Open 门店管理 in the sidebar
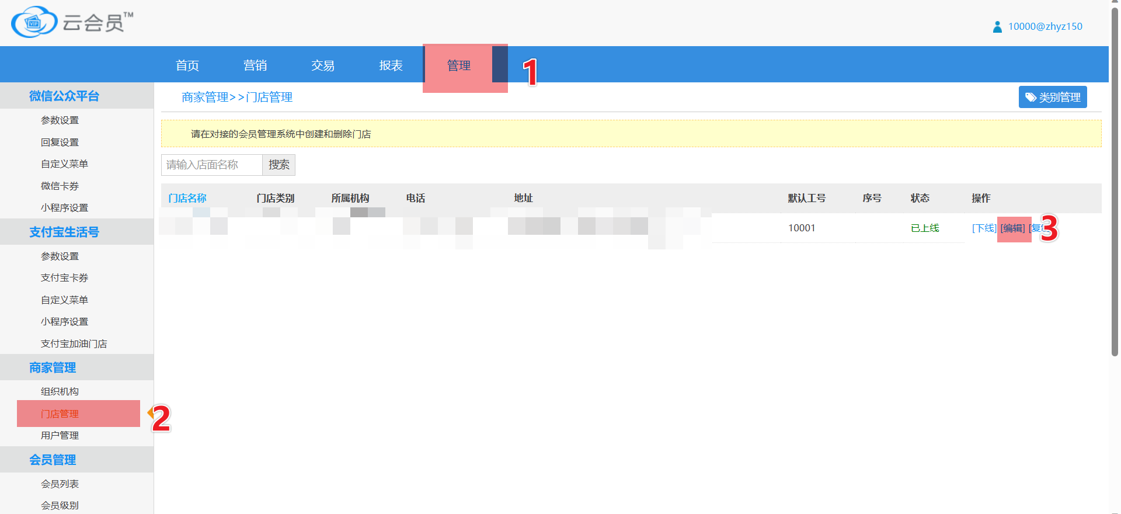Screen dimensions: 1121x514 pos(60,414)
